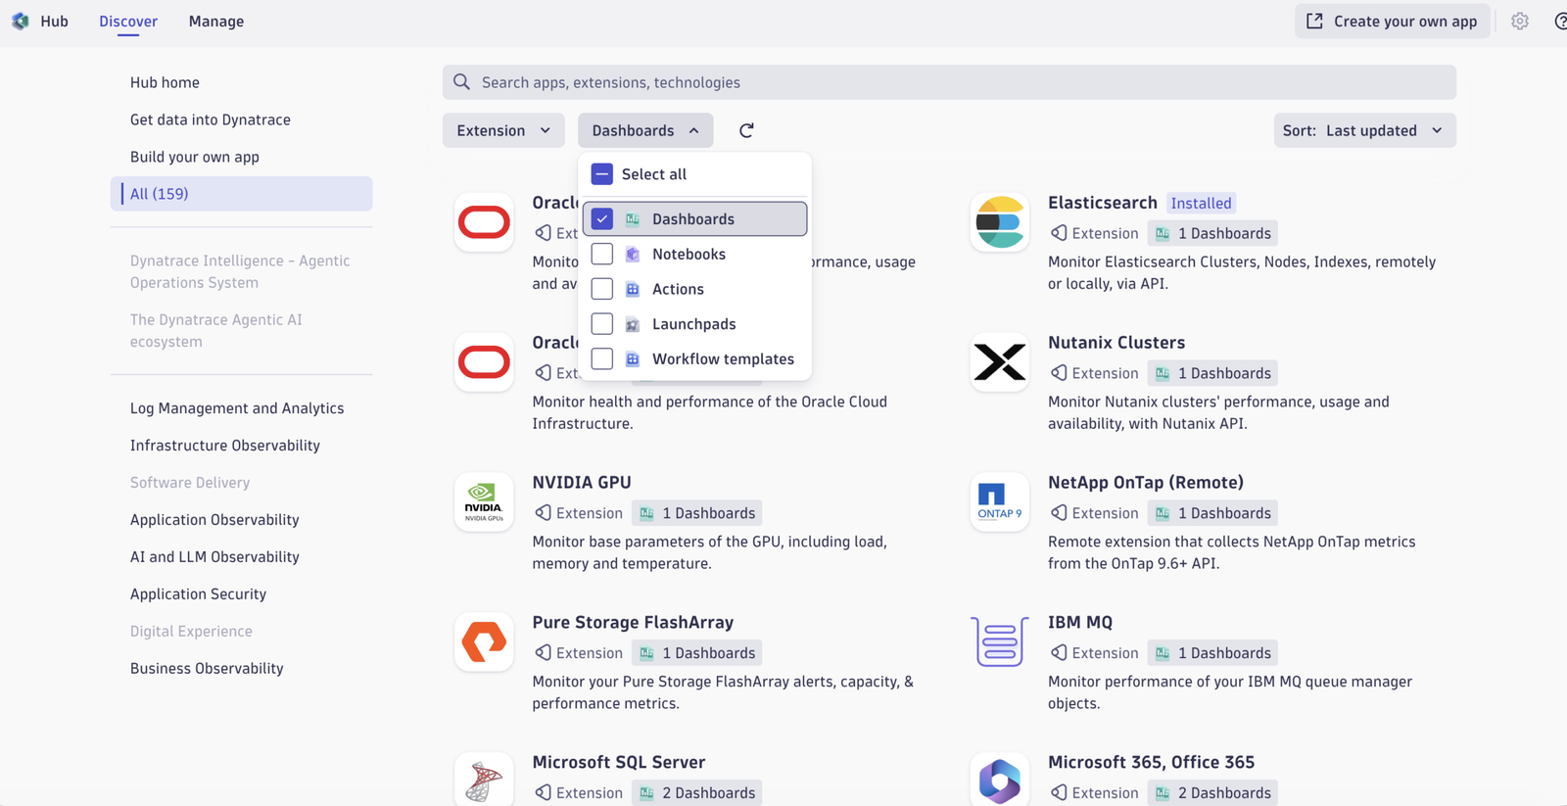Open Hub home in sidebar
Screen dimensions: 1567x806
point(165,82)
